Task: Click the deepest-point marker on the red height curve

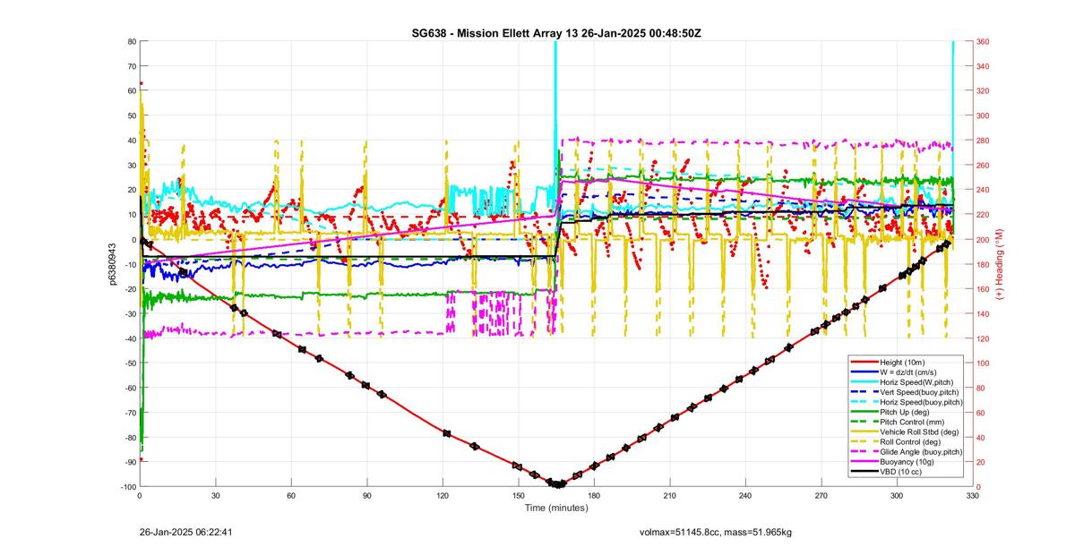Action: point(558,484)
